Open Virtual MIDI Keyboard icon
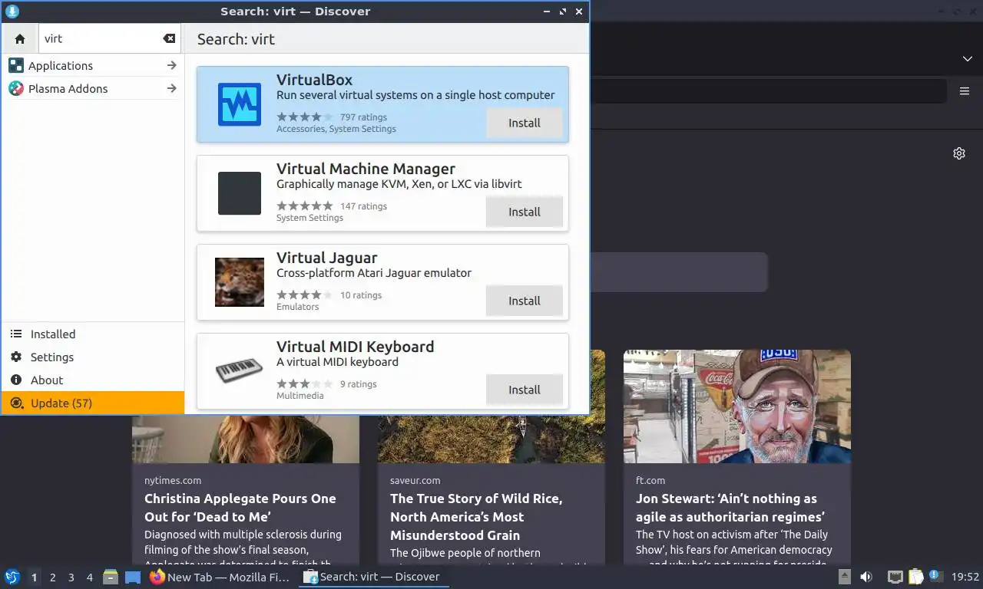This screenshot has width=983, height=589. click(x=240, y=371)
